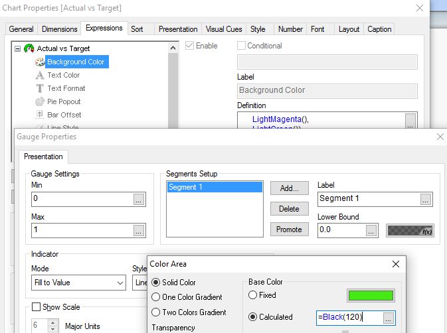Click the Pie Popout icon
447x333 pixels.
pos(40,101)
